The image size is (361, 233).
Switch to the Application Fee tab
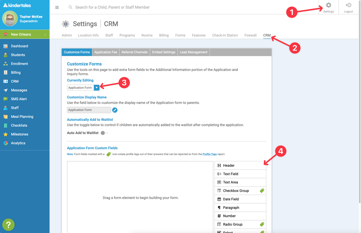tap(106, 52)
